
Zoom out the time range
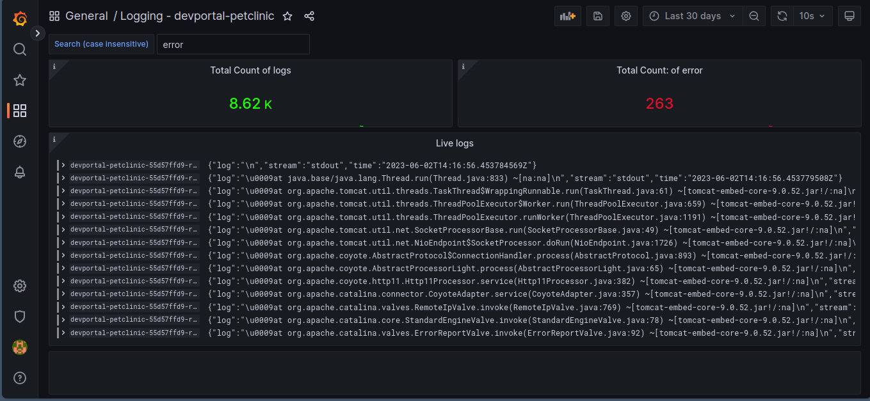(754, 16)
